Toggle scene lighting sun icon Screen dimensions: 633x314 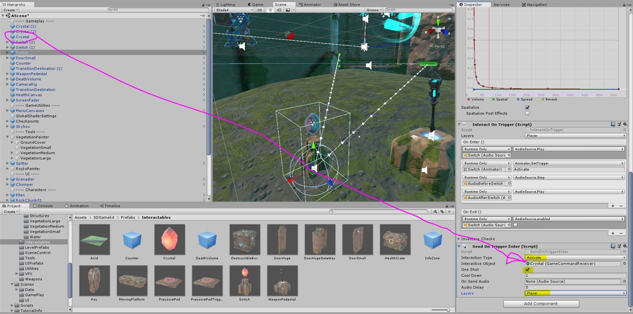coord(271,10)
